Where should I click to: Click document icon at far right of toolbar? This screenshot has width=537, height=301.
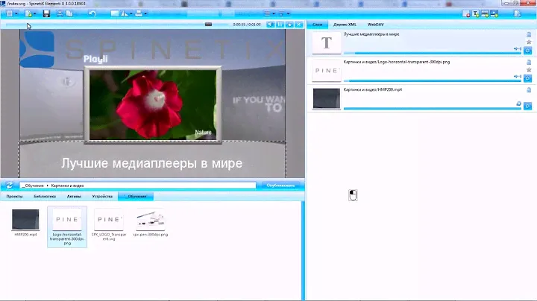[x=518, y=13]
